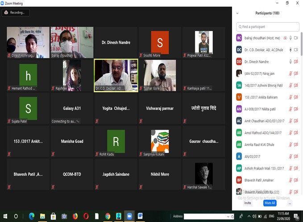Viewport: 303px width, 222px height.
Task: Select the Galaxy A31 participant tile
Action: tap(72, 108)
